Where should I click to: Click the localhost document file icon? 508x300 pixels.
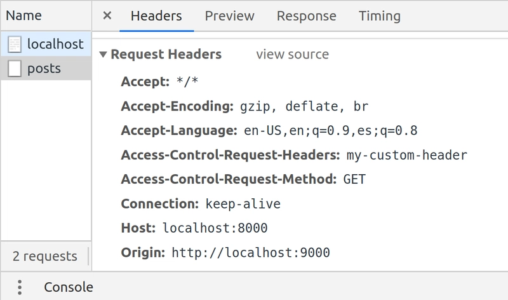coord(15,44)
